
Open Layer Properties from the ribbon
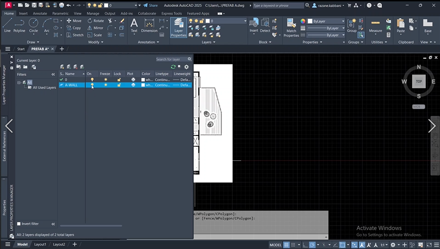(x=178, y=27)
